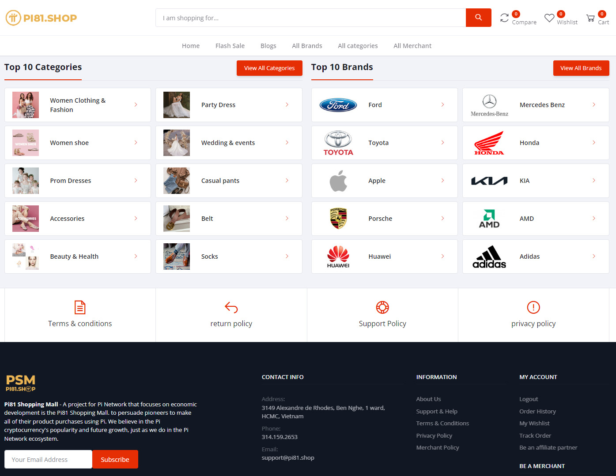Open the My Wishlist footer link

coord(534,424)
